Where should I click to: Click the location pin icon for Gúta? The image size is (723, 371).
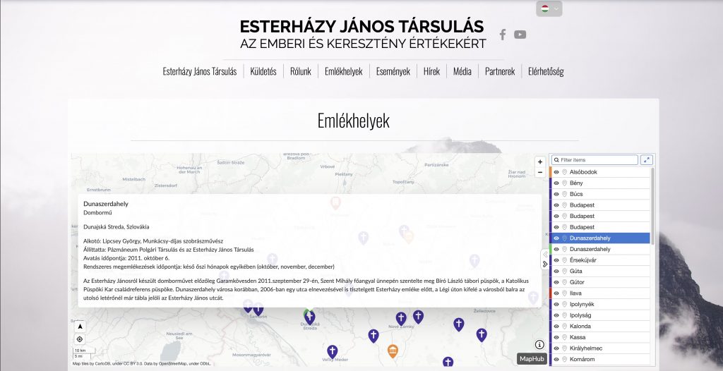[x=564, y=271]
